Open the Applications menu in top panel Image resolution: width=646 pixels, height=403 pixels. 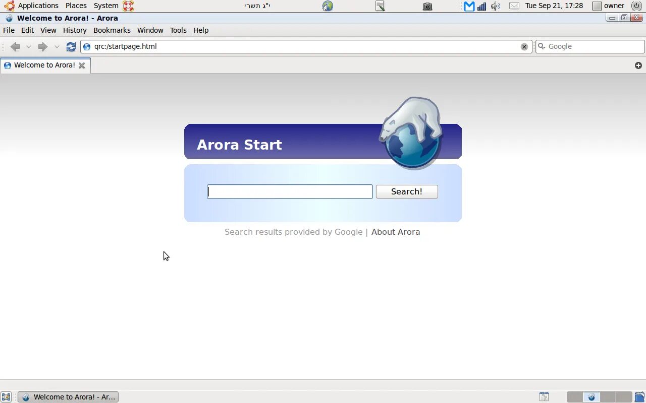(x=38, y=6)
